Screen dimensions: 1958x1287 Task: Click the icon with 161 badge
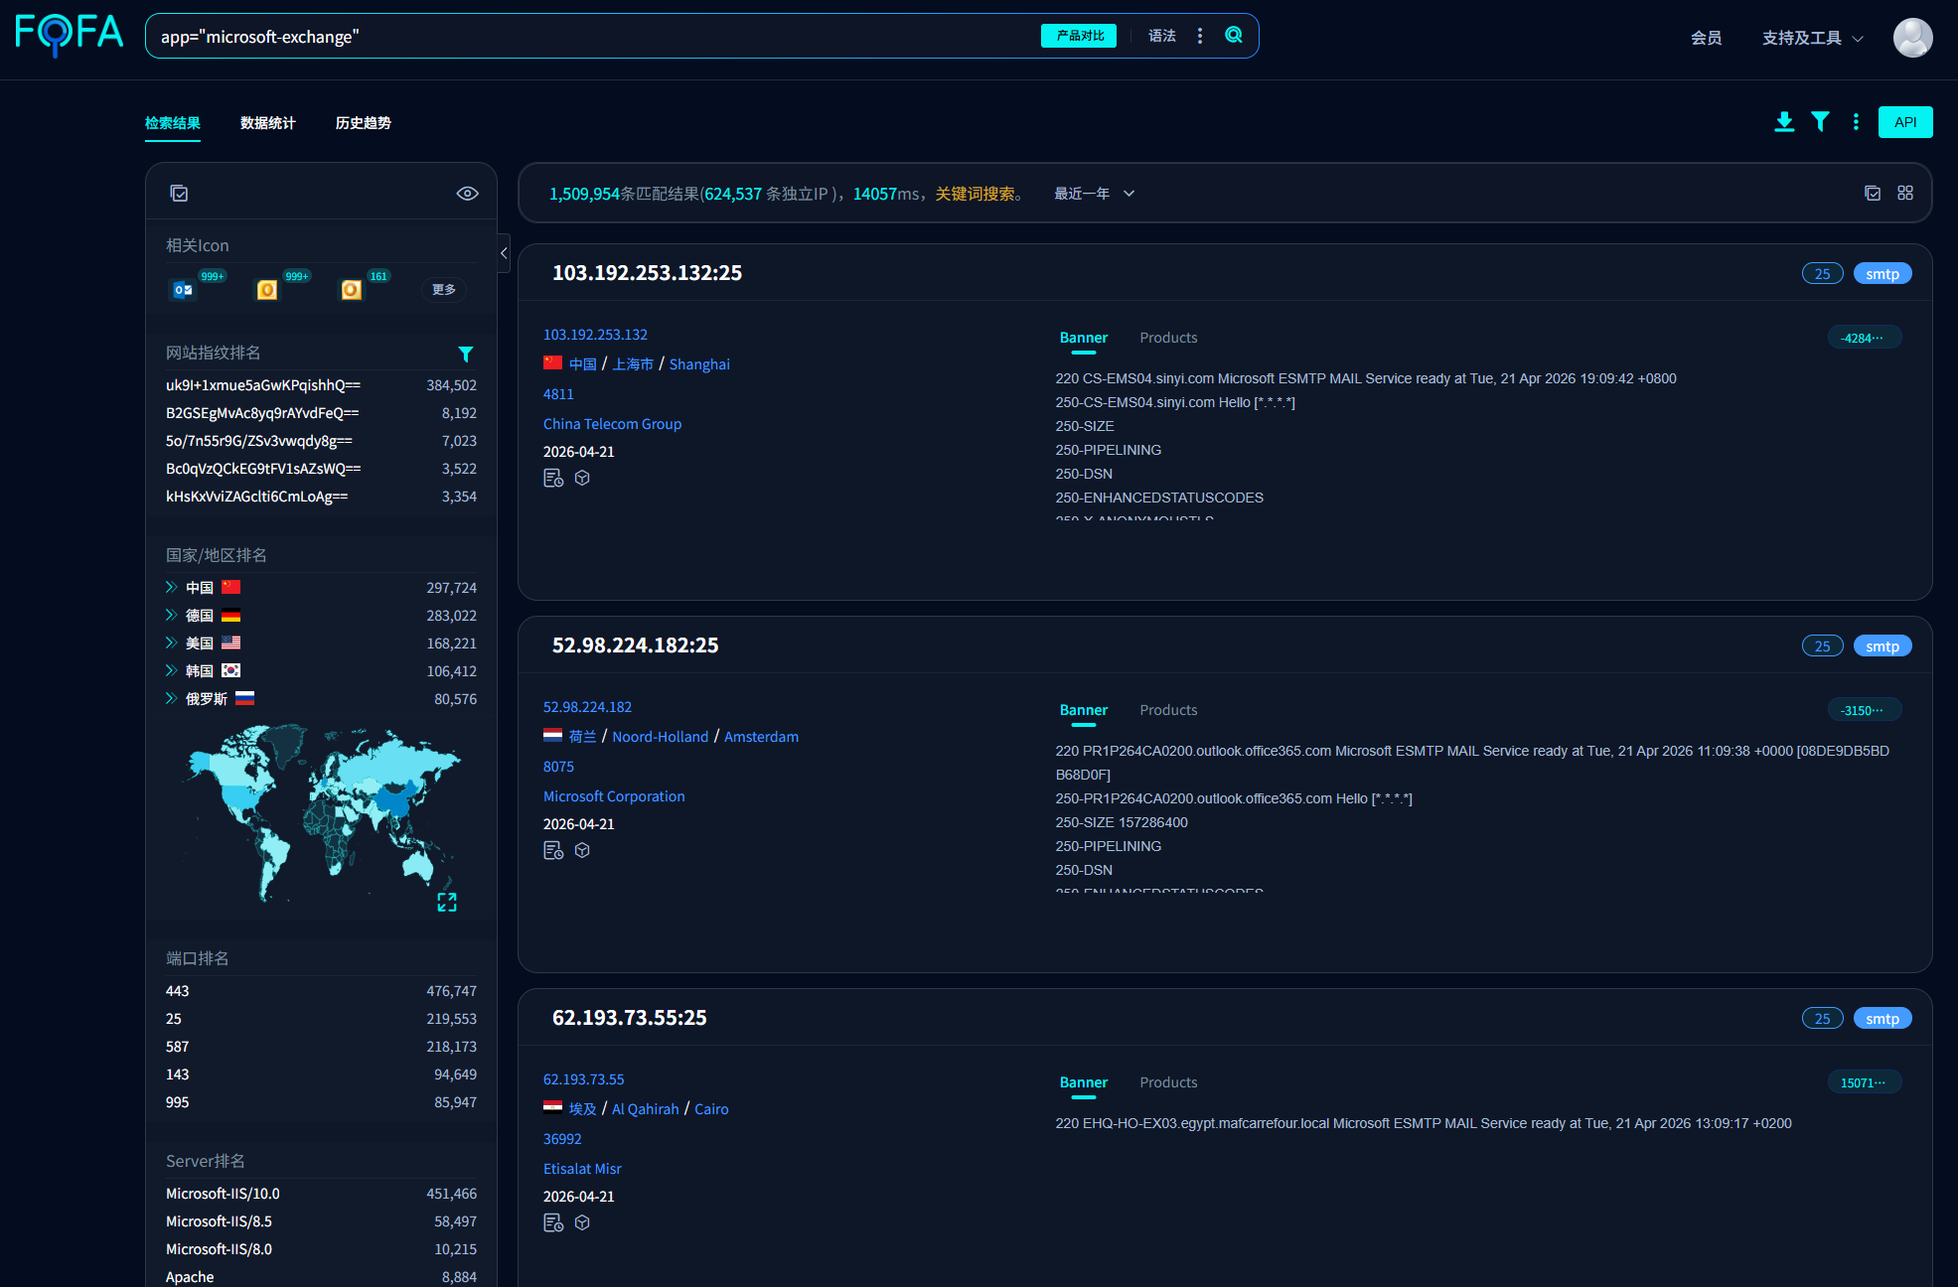[352, 290]
